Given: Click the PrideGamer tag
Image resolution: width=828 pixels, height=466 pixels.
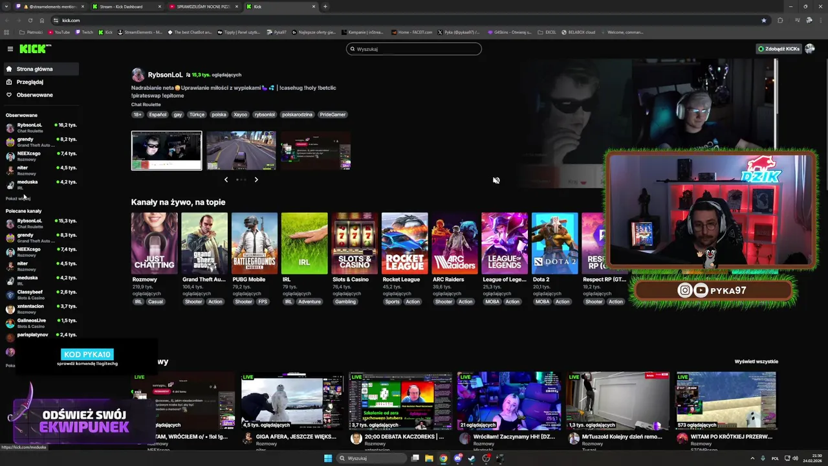Looking at the screenshot, I should point(332,115).
